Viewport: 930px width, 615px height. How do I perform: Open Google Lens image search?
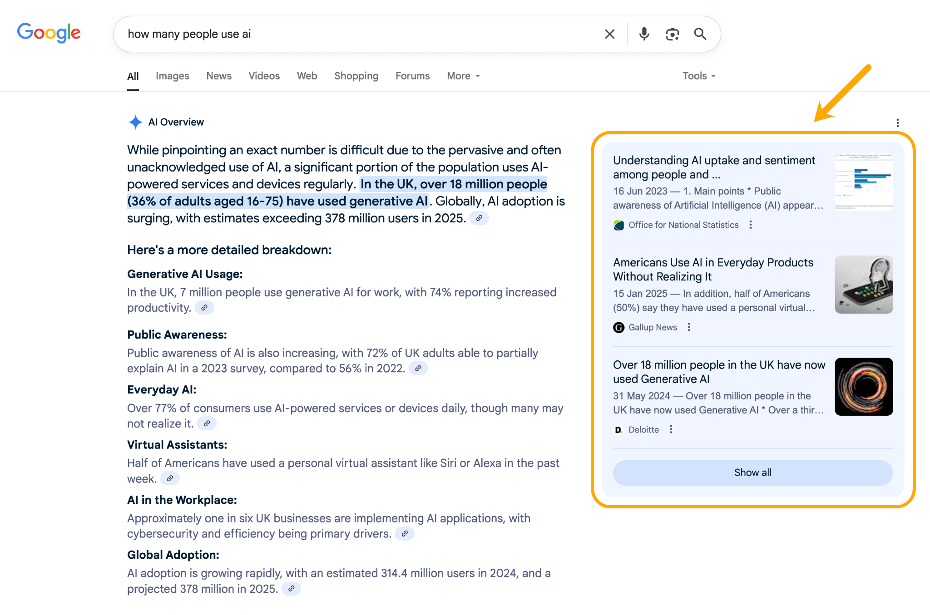click(x=672, y=34)
